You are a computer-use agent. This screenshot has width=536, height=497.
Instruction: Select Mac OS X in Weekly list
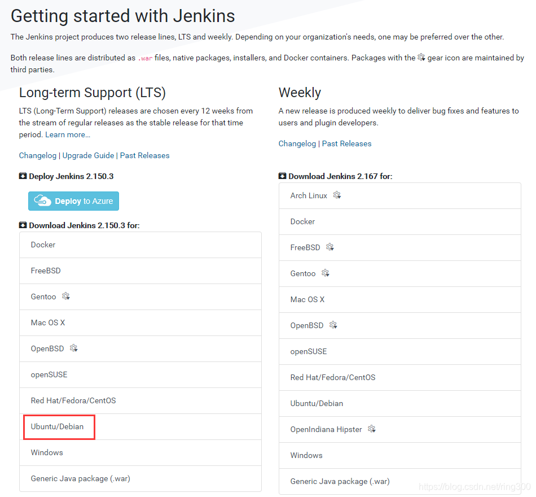[400, 300]
